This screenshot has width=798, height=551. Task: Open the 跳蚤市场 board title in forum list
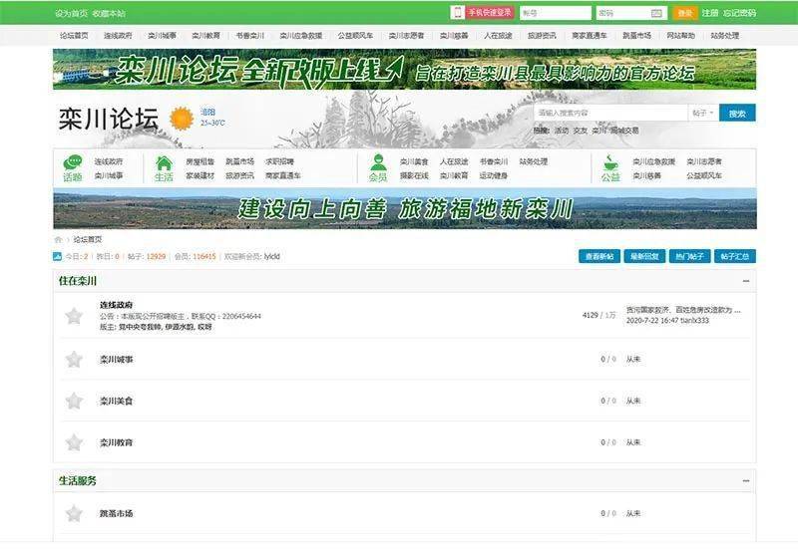click(x=116, y=514)
